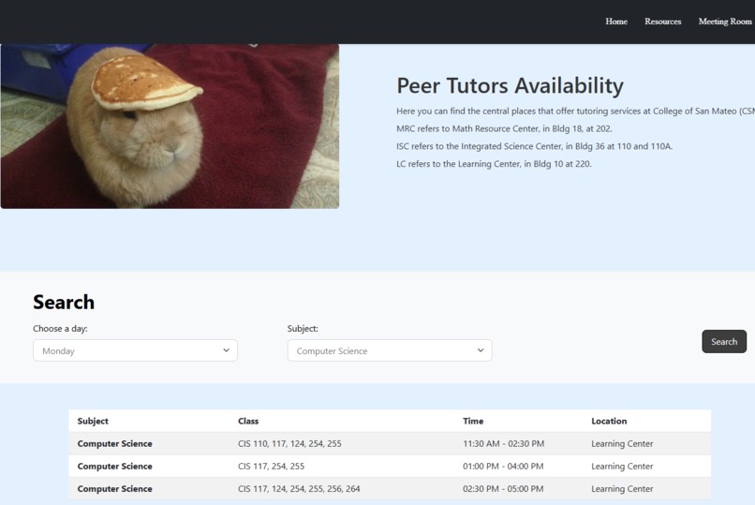This screenshot has height=505, width=755.
Task: Click Computer Science in the 11:30 AM row
Action: point(114,443)
